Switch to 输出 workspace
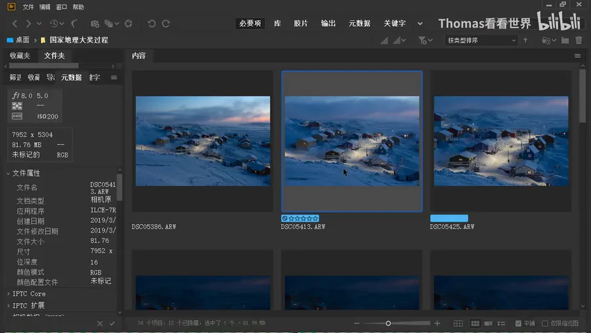The width and height of the screenshot is (591, 333). pyautogui.click(x=328, y=24)
